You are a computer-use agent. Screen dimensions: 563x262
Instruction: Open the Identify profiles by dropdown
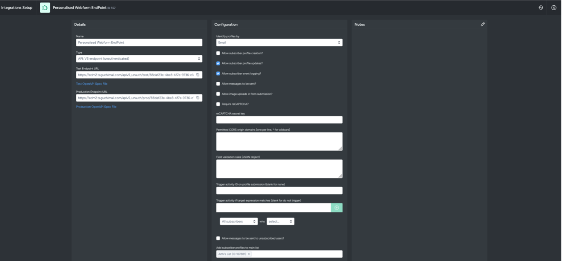pyautogui.click(x=279, y=43)
